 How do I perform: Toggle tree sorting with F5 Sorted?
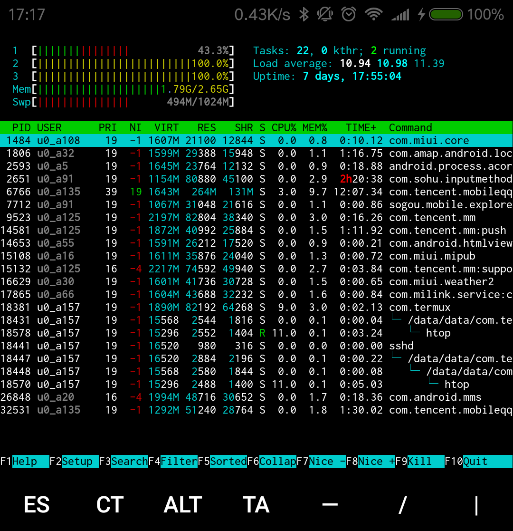pos(222,461)
